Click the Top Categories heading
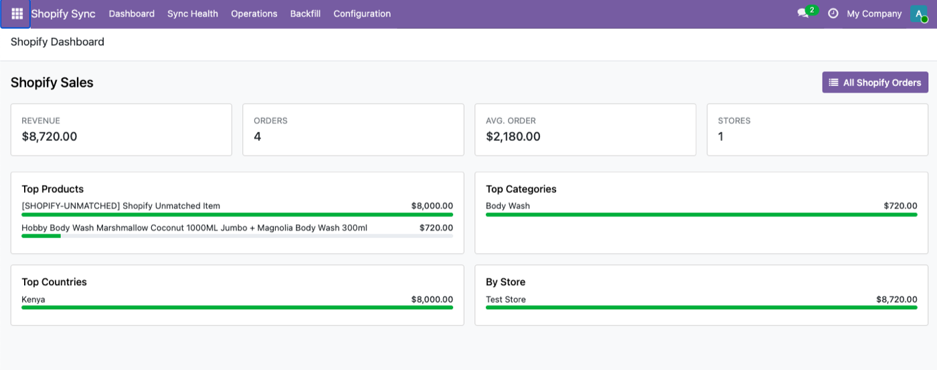The image size is (937, 370). tap(521, 189)
